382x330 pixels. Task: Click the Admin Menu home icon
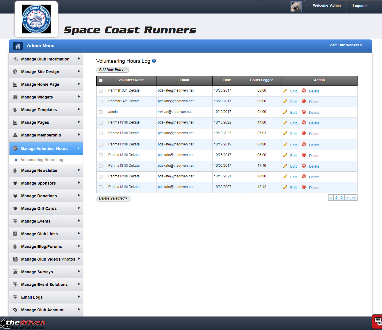[18, 46]
